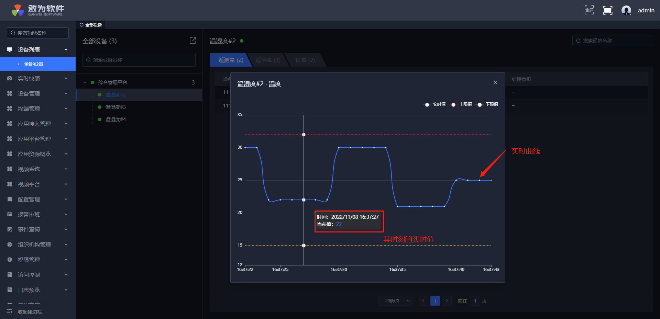
Task: Click the 配置管理 sidebar icon
Action: tap(10, 200)
